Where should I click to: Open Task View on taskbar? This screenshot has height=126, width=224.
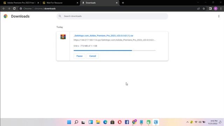coord(83,122)
